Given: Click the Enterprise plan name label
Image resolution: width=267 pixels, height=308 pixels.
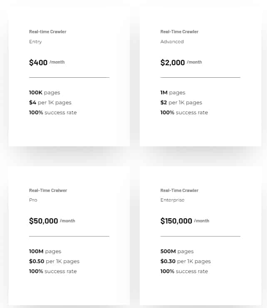Looking at the screenshot, I should pos(172,200).
